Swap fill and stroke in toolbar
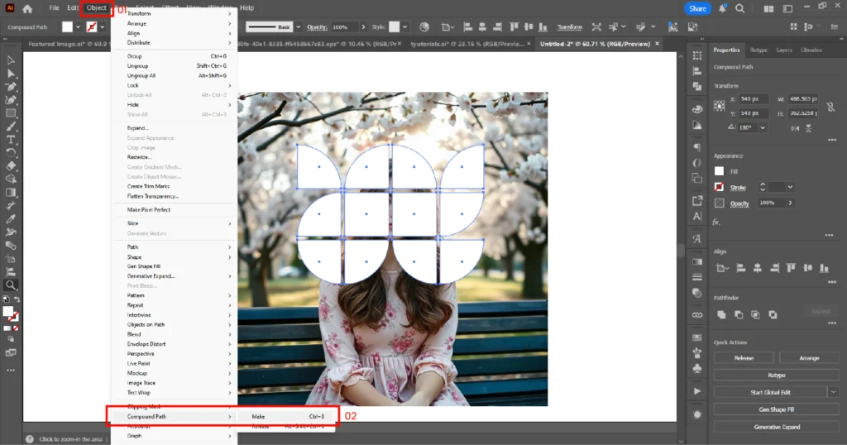The width and height of the screenshot is (847, 445). coord(17,299)
